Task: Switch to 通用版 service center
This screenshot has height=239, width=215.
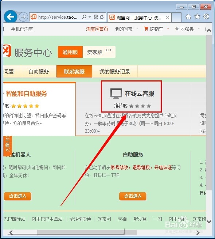Action: pos(70,52)
